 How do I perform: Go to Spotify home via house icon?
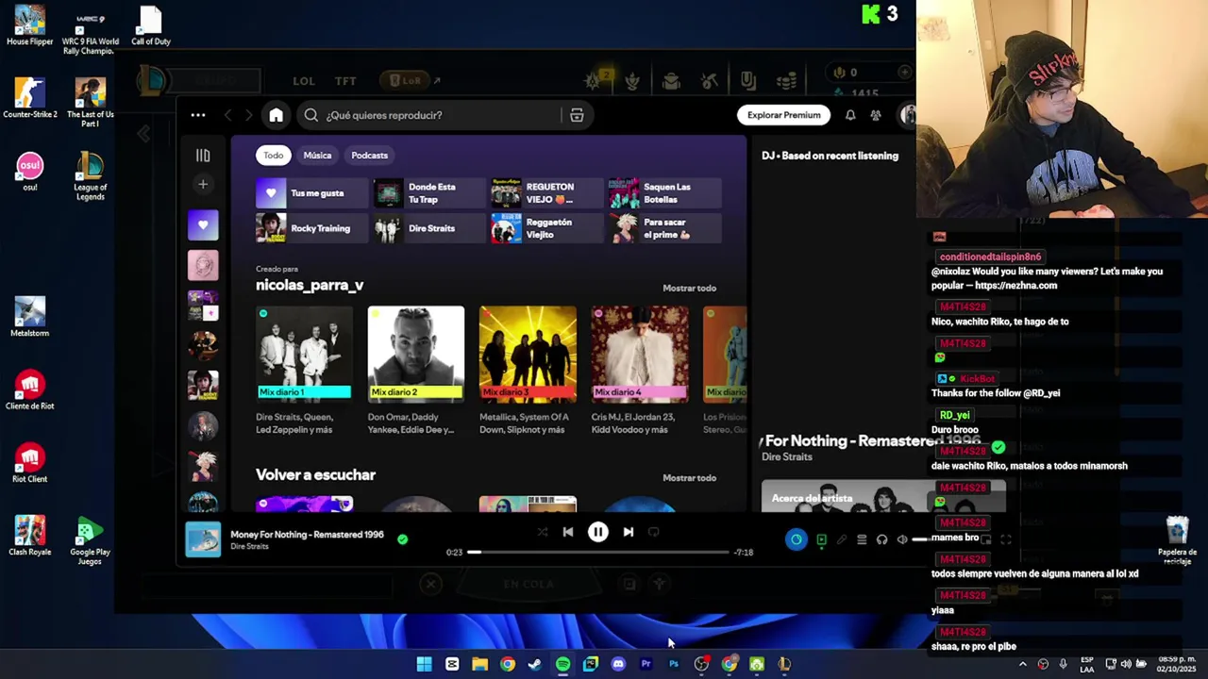[276, 115]
